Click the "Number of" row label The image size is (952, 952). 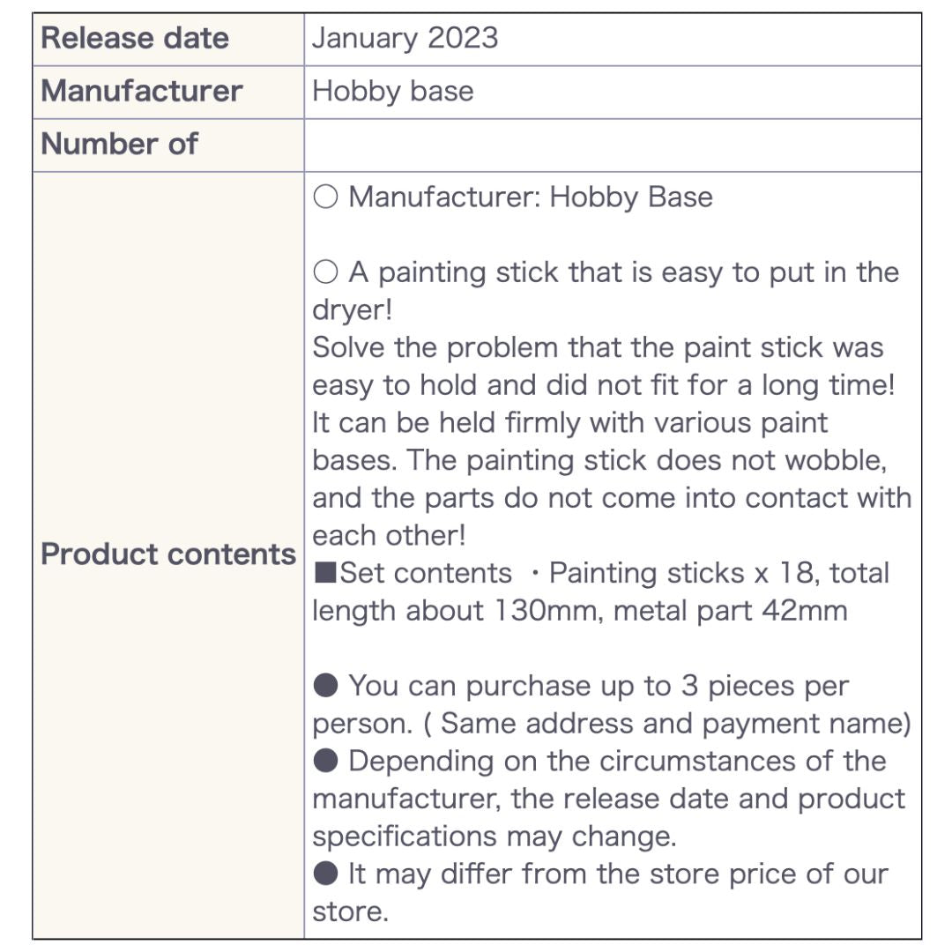coord(119,145)
